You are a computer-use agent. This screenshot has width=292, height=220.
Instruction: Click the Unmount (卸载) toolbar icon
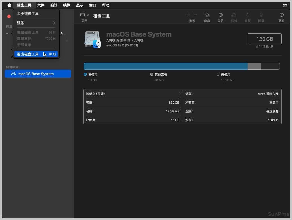[261, 15]
